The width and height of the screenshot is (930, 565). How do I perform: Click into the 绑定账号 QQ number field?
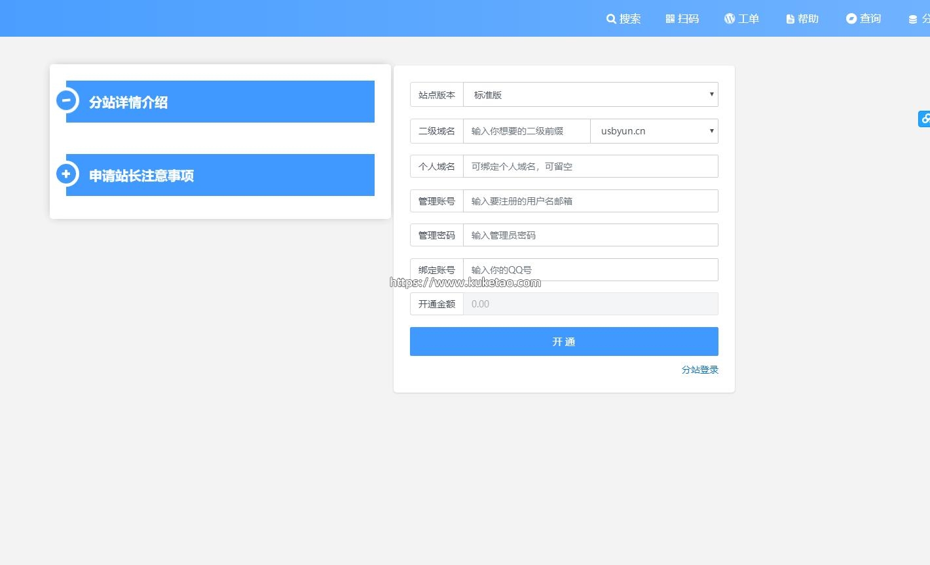point(590,269)
